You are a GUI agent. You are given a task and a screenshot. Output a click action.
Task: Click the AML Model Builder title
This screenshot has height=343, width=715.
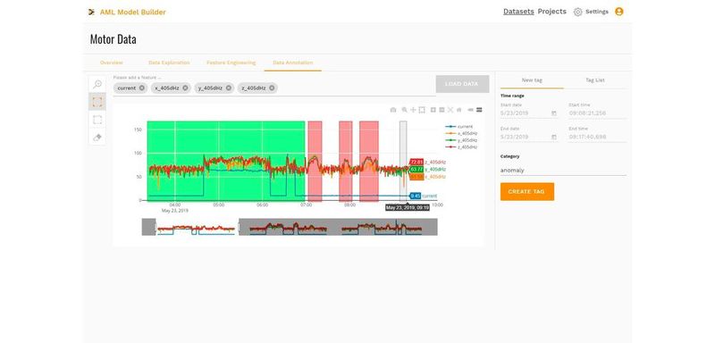[132, 13]
